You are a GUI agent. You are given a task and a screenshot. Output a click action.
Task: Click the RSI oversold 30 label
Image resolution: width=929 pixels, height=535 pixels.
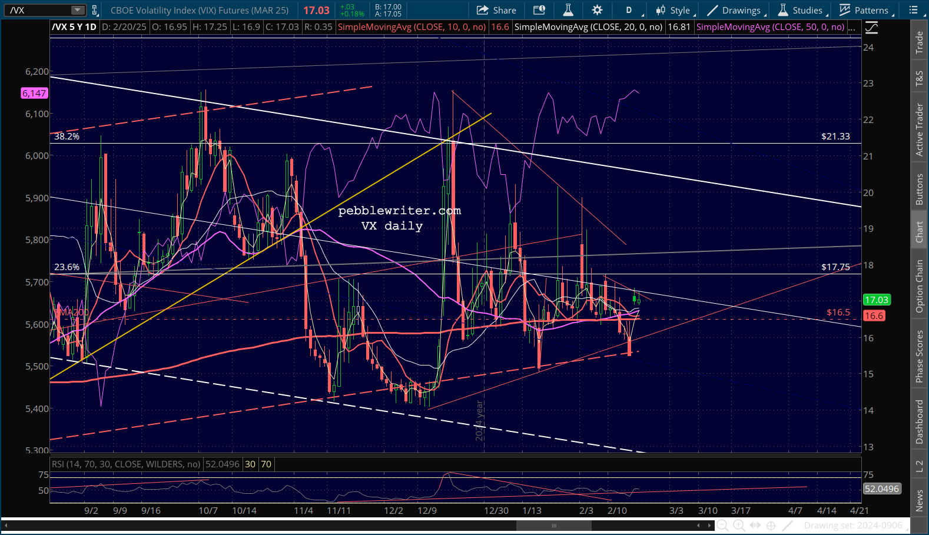tap(250, 464)
